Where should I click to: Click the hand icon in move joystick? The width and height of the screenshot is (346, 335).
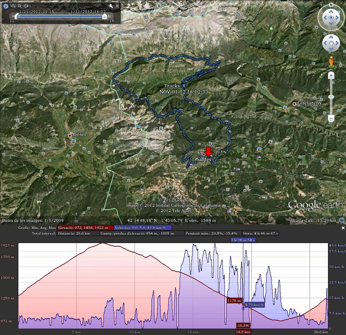(331, 43)
